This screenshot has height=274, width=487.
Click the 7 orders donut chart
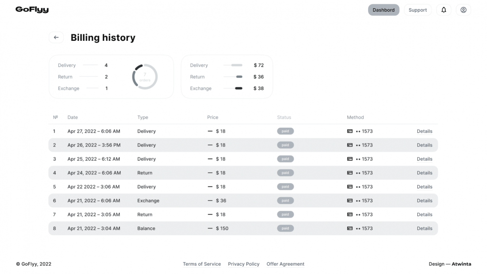point(145,77)
